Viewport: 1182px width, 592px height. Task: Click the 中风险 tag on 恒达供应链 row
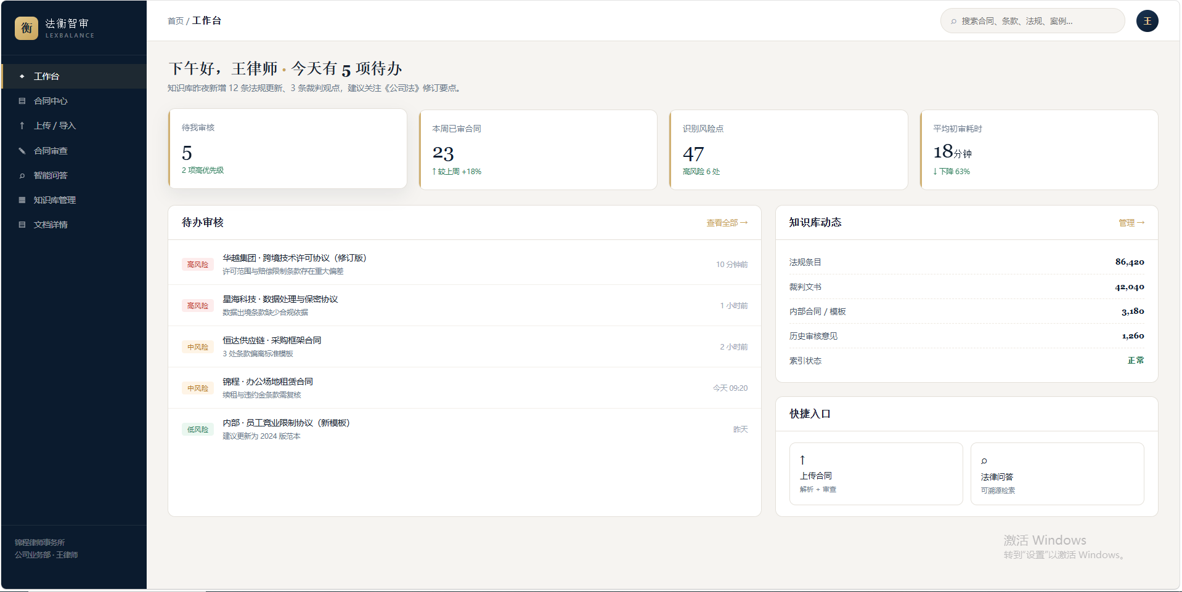tap(198, 347)
